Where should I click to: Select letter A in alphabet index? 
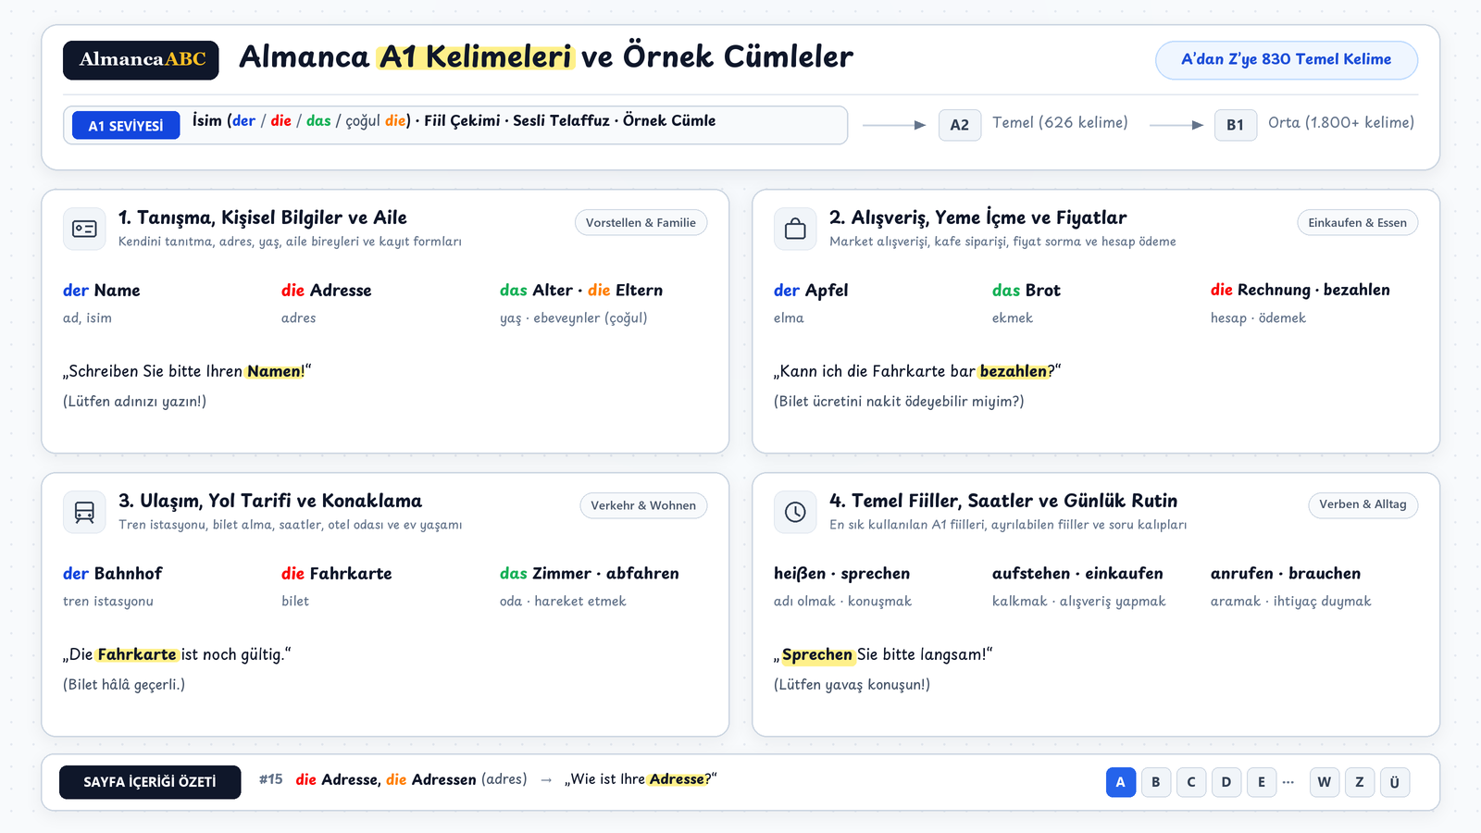(x=1121, y=782)
